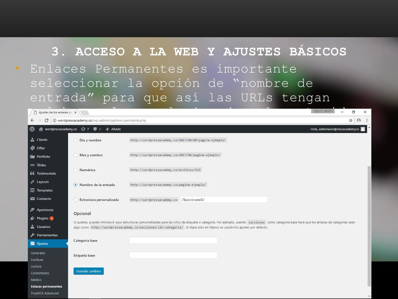
Task: Click the Añadir label in admin bar
Action: coord(116,129)
